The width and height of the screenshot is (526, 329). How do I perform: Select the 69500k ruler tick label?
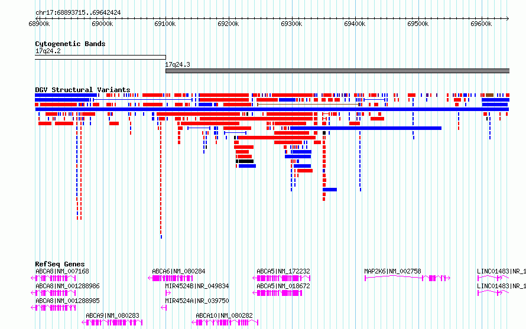[418, 24]
